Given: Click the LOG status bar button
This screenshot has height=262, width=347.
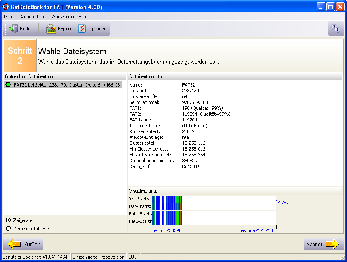Looking at the screenshot, I should click(133, 257).
